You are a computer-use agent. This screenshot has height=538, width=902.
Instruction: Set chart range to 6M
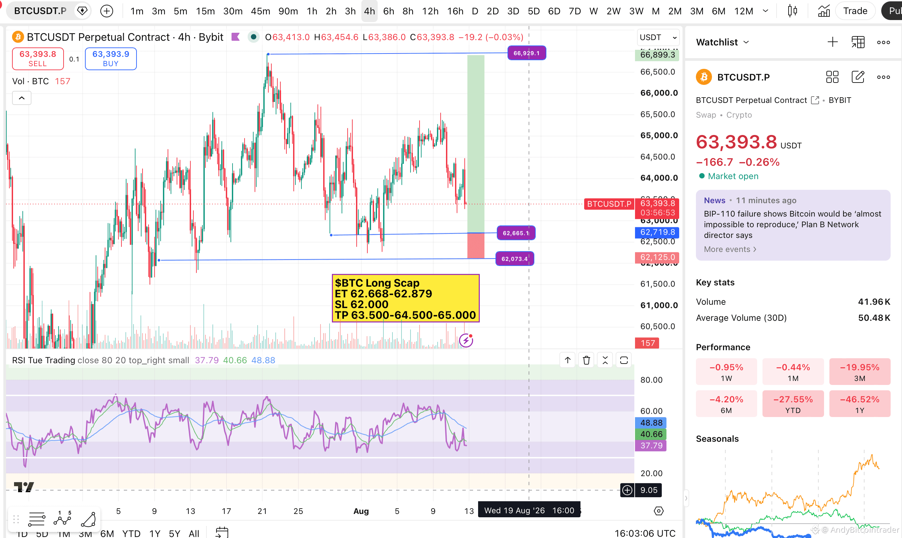pos(107,533)
